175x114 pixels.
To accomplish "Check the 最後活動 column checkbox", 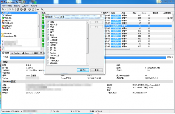I will click(48, 63).
